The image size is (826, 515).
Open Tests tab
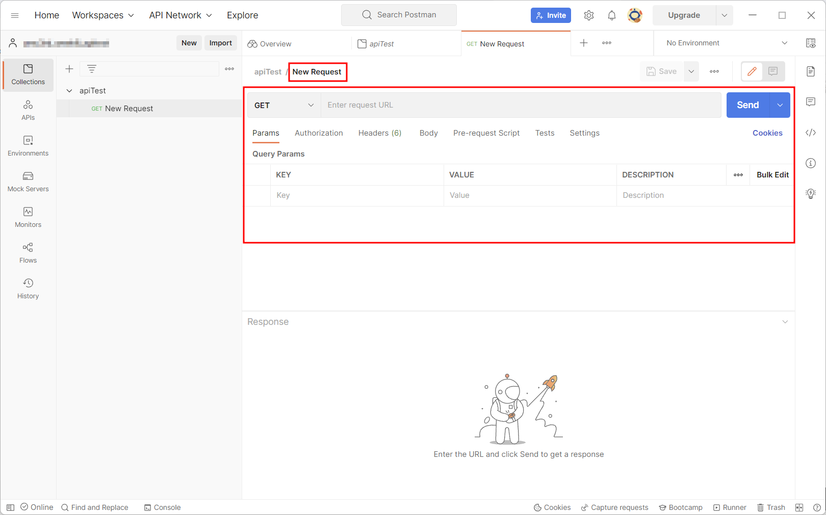point(545,133)
